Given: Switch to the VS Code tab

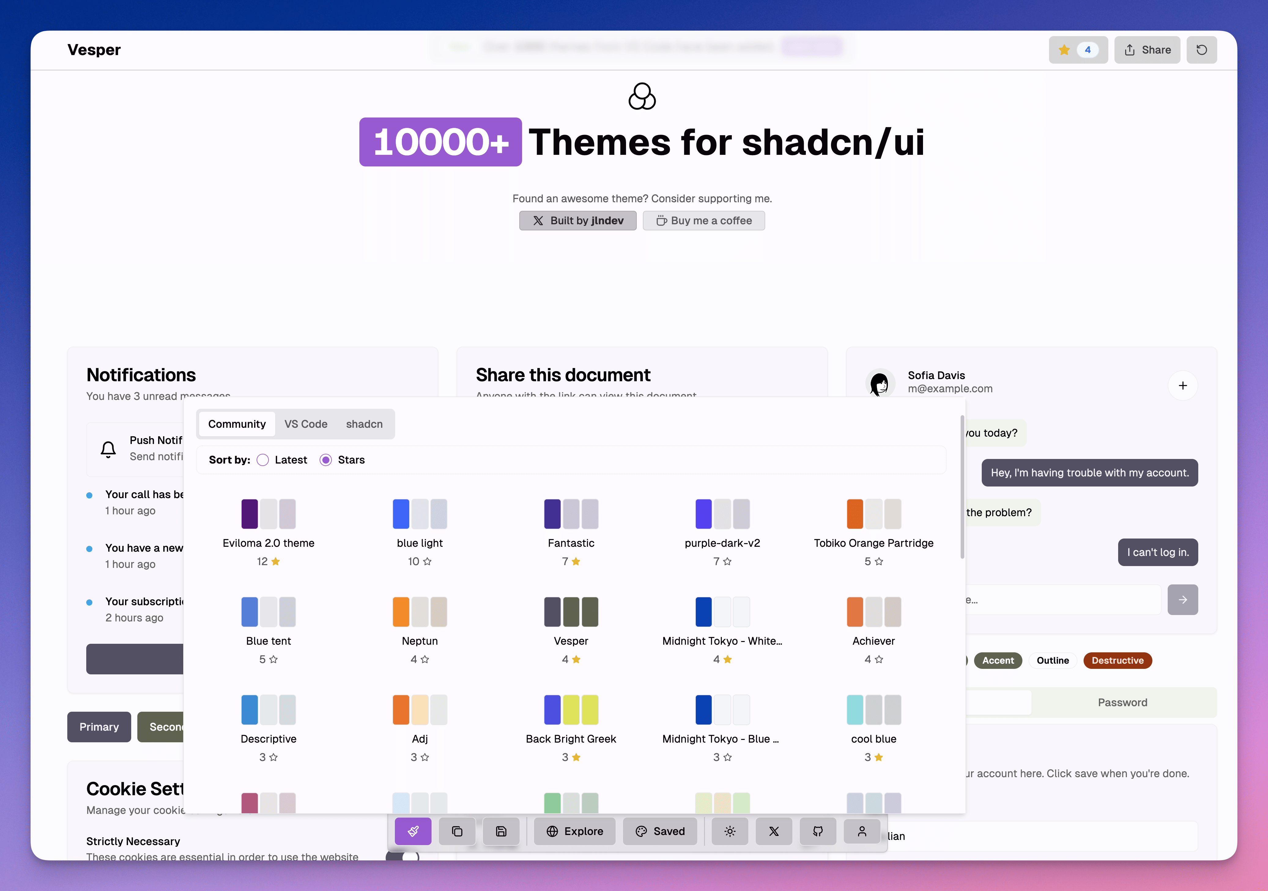Looking at the screenshot, I should (306, 424).
